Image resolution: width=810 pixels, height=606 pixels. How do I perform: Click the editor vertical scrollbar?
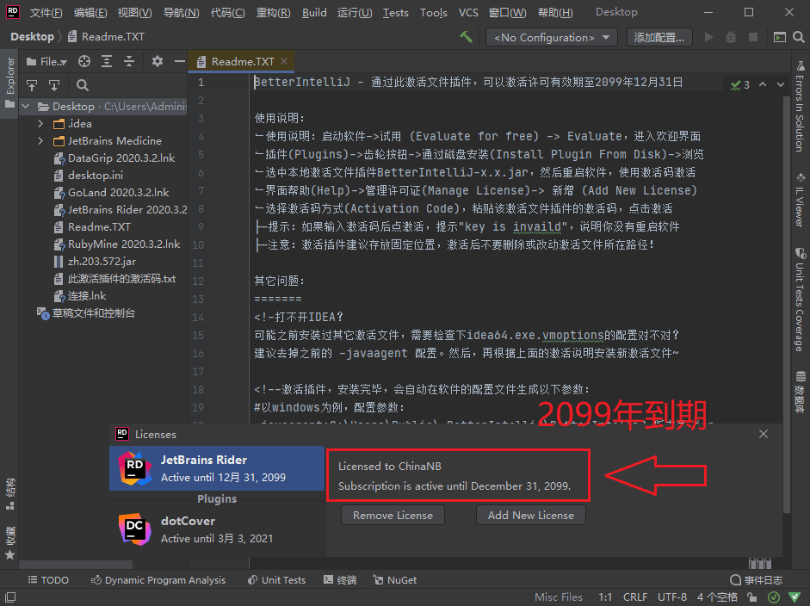click(x=787, y=305)
